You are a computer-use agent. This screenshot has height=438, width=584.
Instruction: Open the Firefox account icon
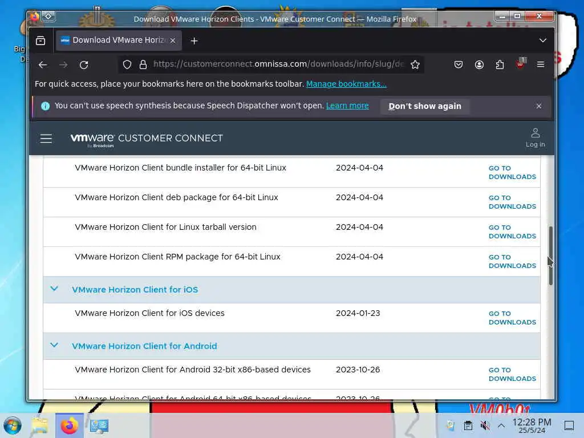click(x=479, y=65)
